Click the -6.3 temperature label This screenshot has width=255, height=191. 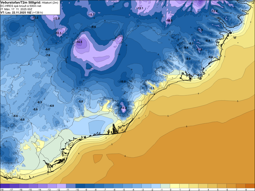40,102
